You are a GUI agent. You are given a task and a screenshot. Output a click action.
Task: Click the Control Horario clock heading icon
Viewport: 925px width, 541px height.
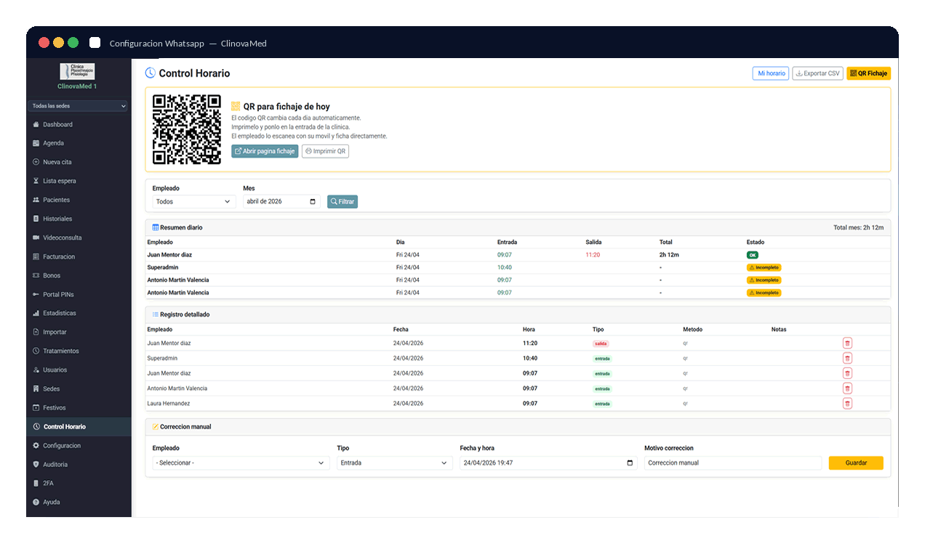tap(150, 73)
